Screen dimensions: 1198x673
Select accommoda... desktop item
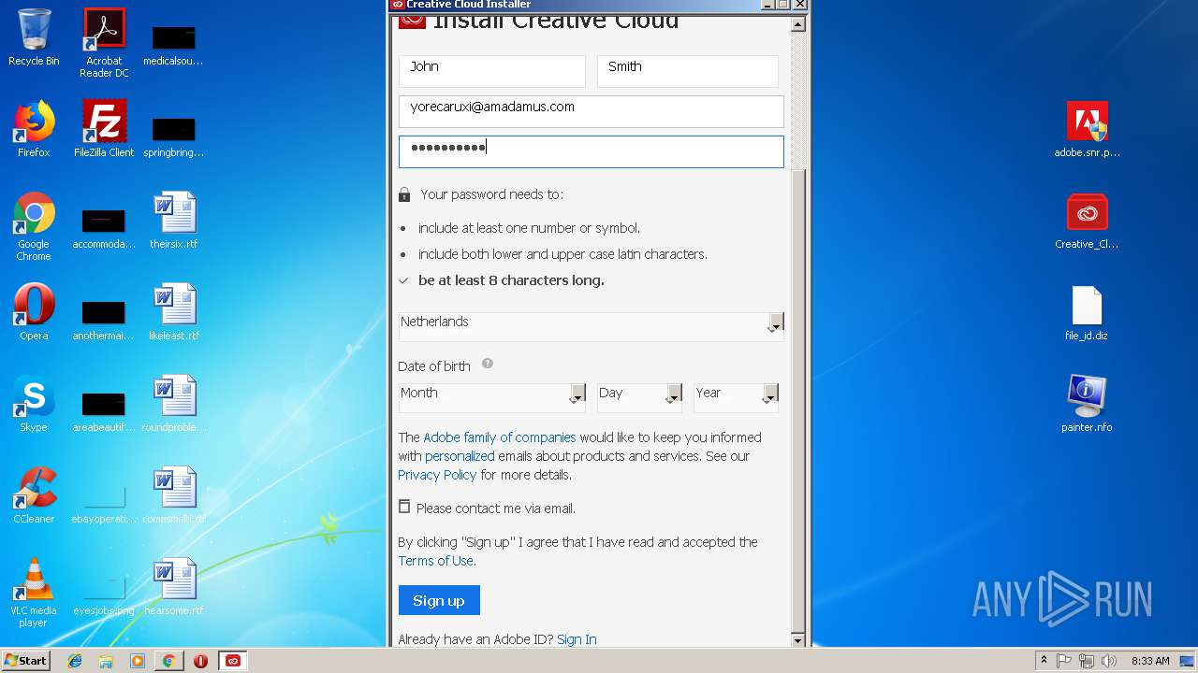104,227
